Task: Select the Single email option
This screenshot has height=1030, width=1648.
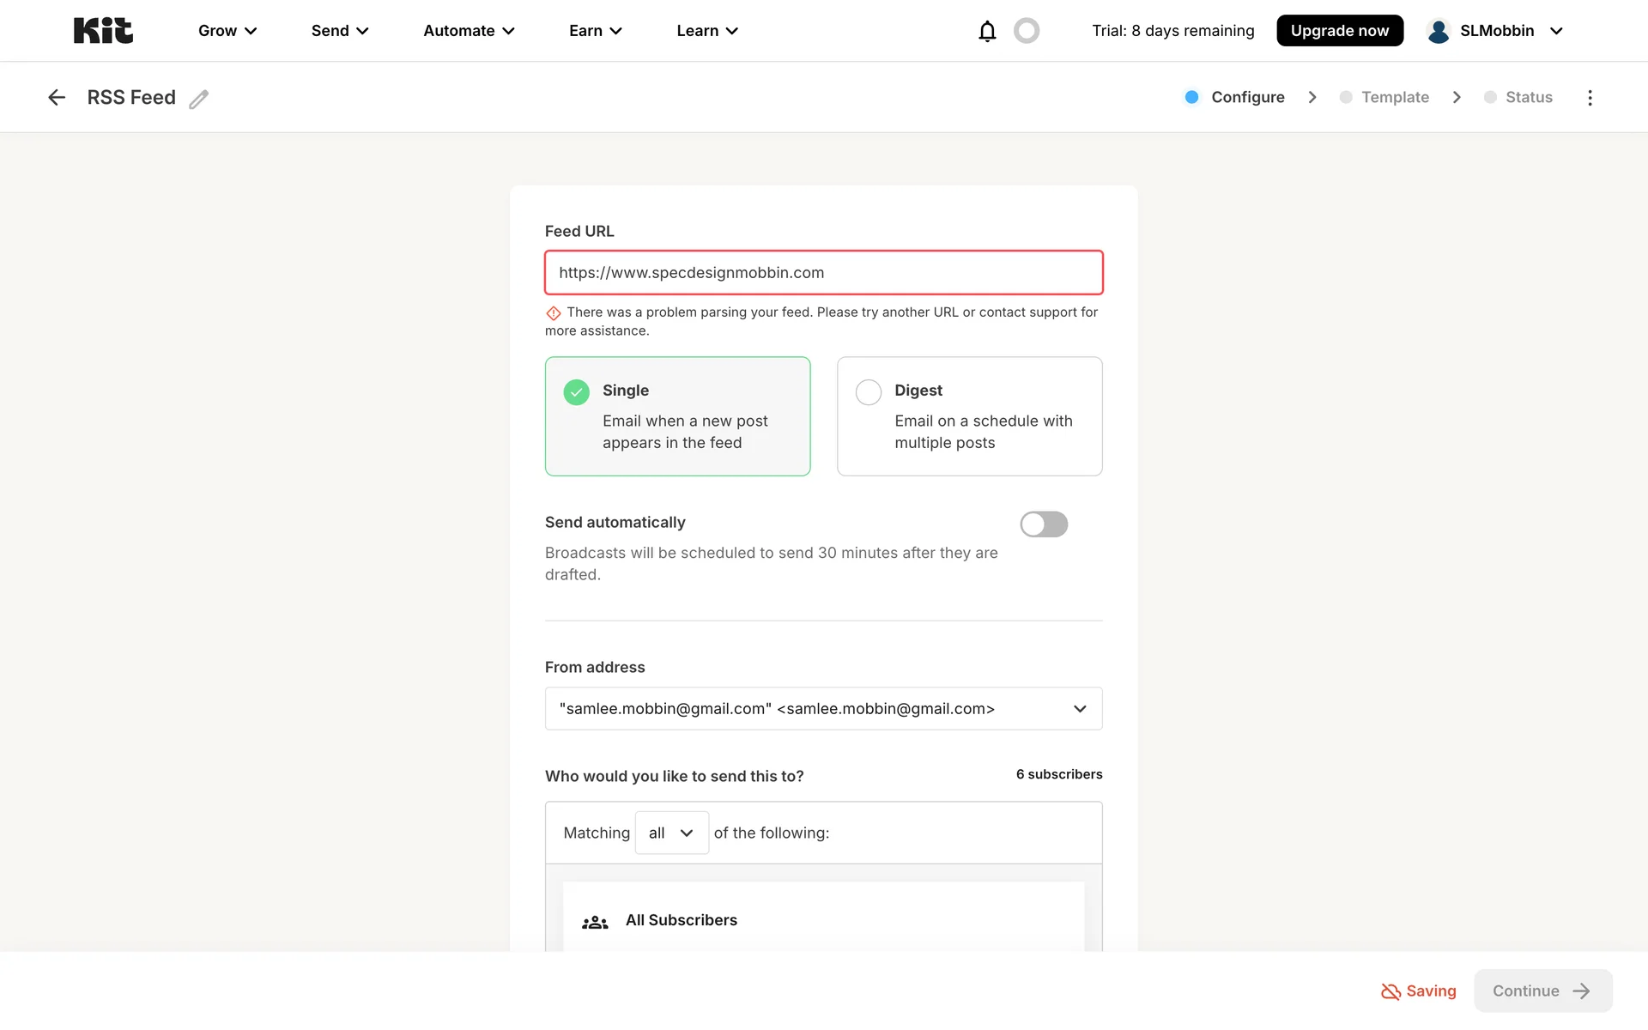Action: pyautogui.click(x=677, y=416)
